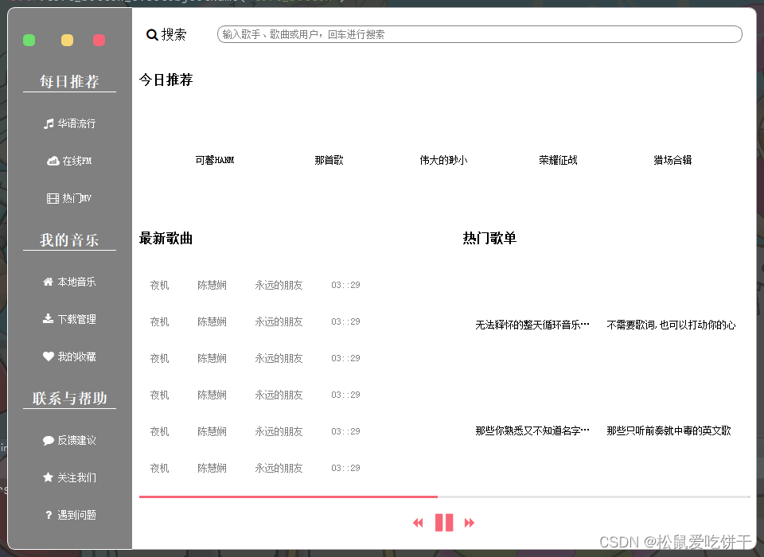The width and height of the screenshot is (764, 557).
Task: Click the home icon beside 本地音乐
Action: 48,282
